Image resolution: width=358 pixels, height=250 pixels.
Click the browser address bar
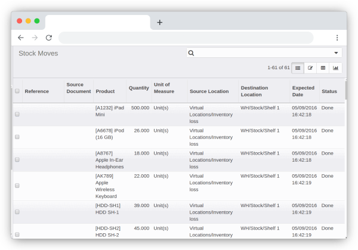[186, 38]
